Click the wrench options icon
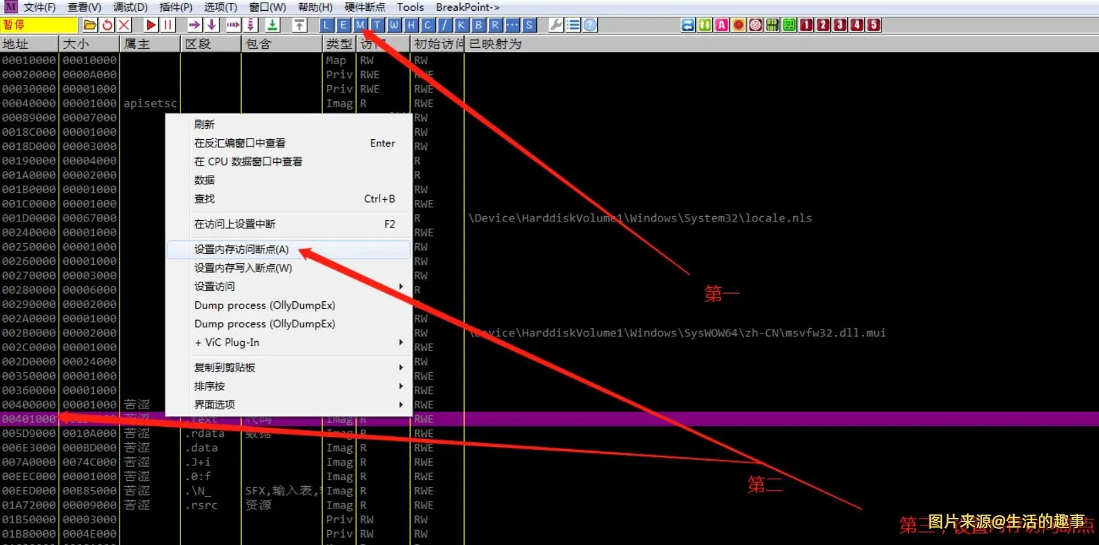The image size is (1099, 545). click(x=556, y=25)
